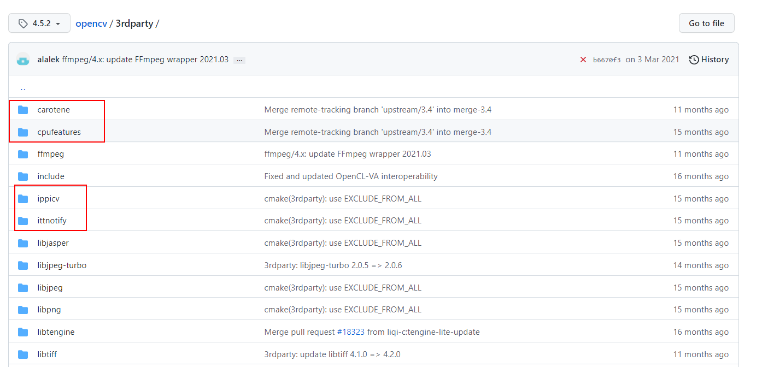Click the 3rdparty breadcrumb path

click(x=134, y=23)
